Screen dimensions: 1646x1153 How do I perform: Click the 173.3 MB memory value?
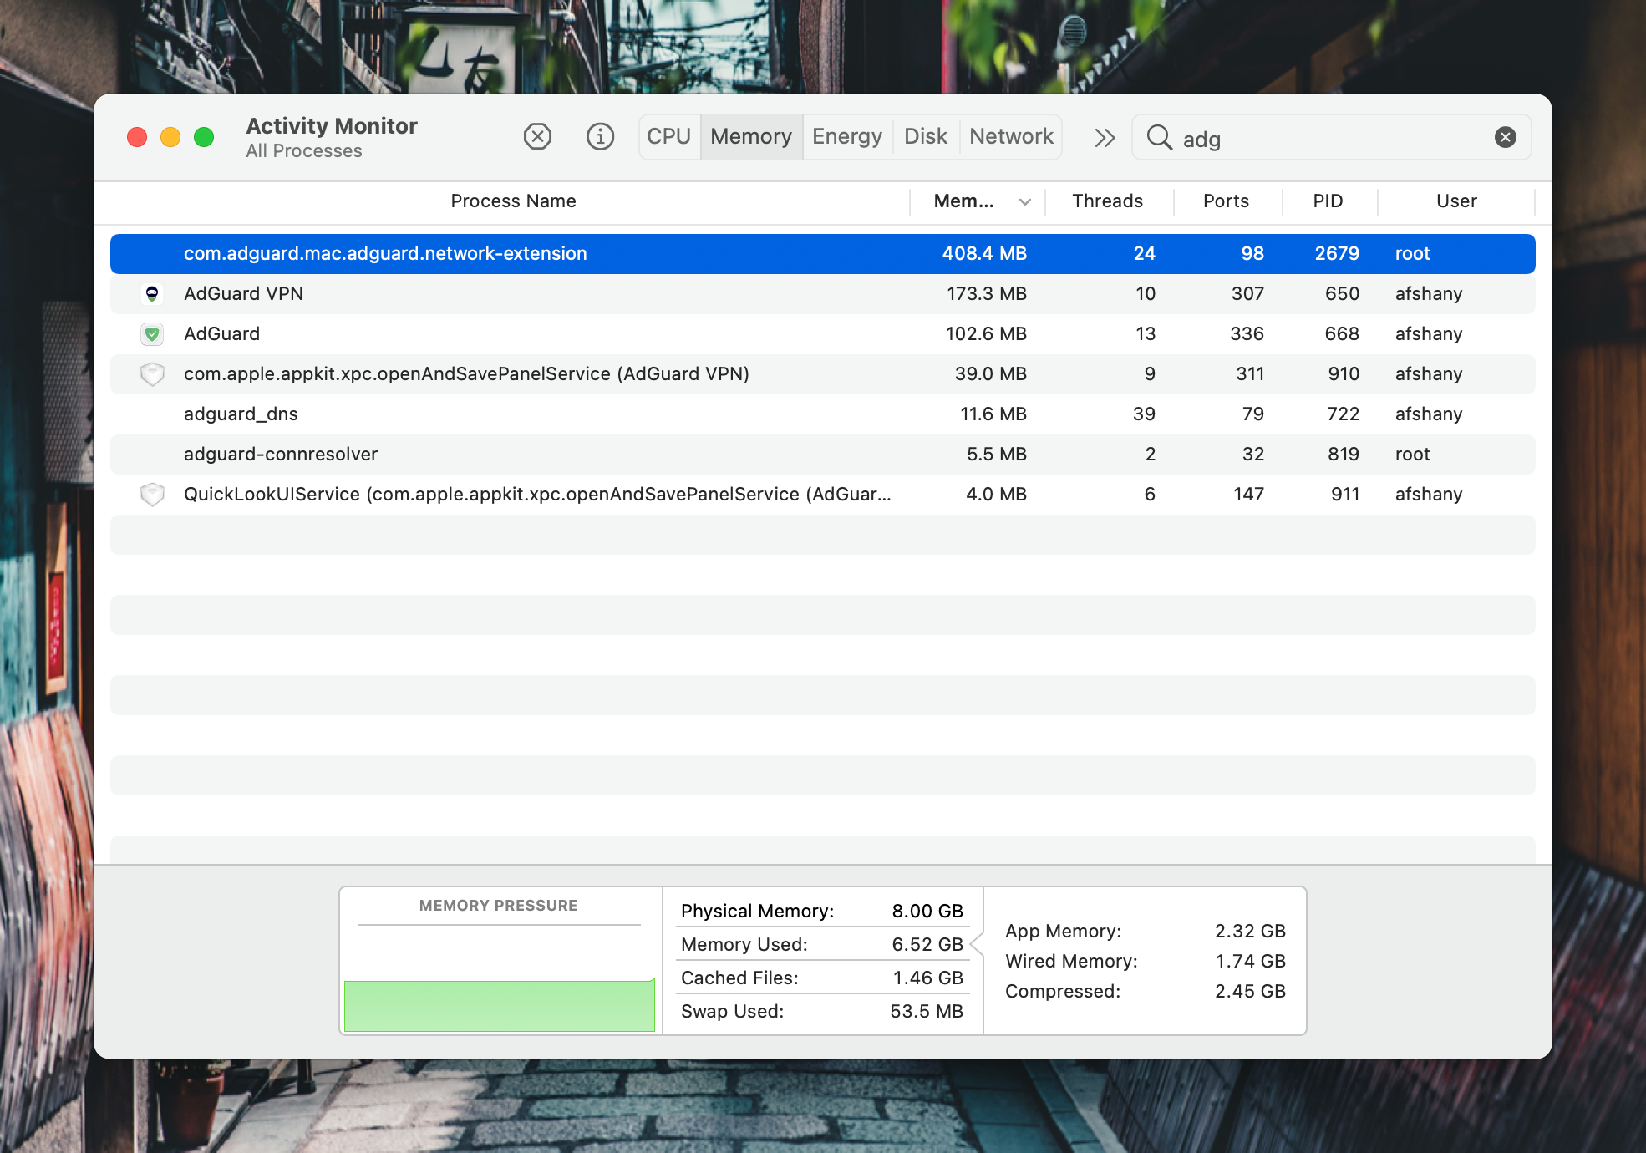coord(987,293)
